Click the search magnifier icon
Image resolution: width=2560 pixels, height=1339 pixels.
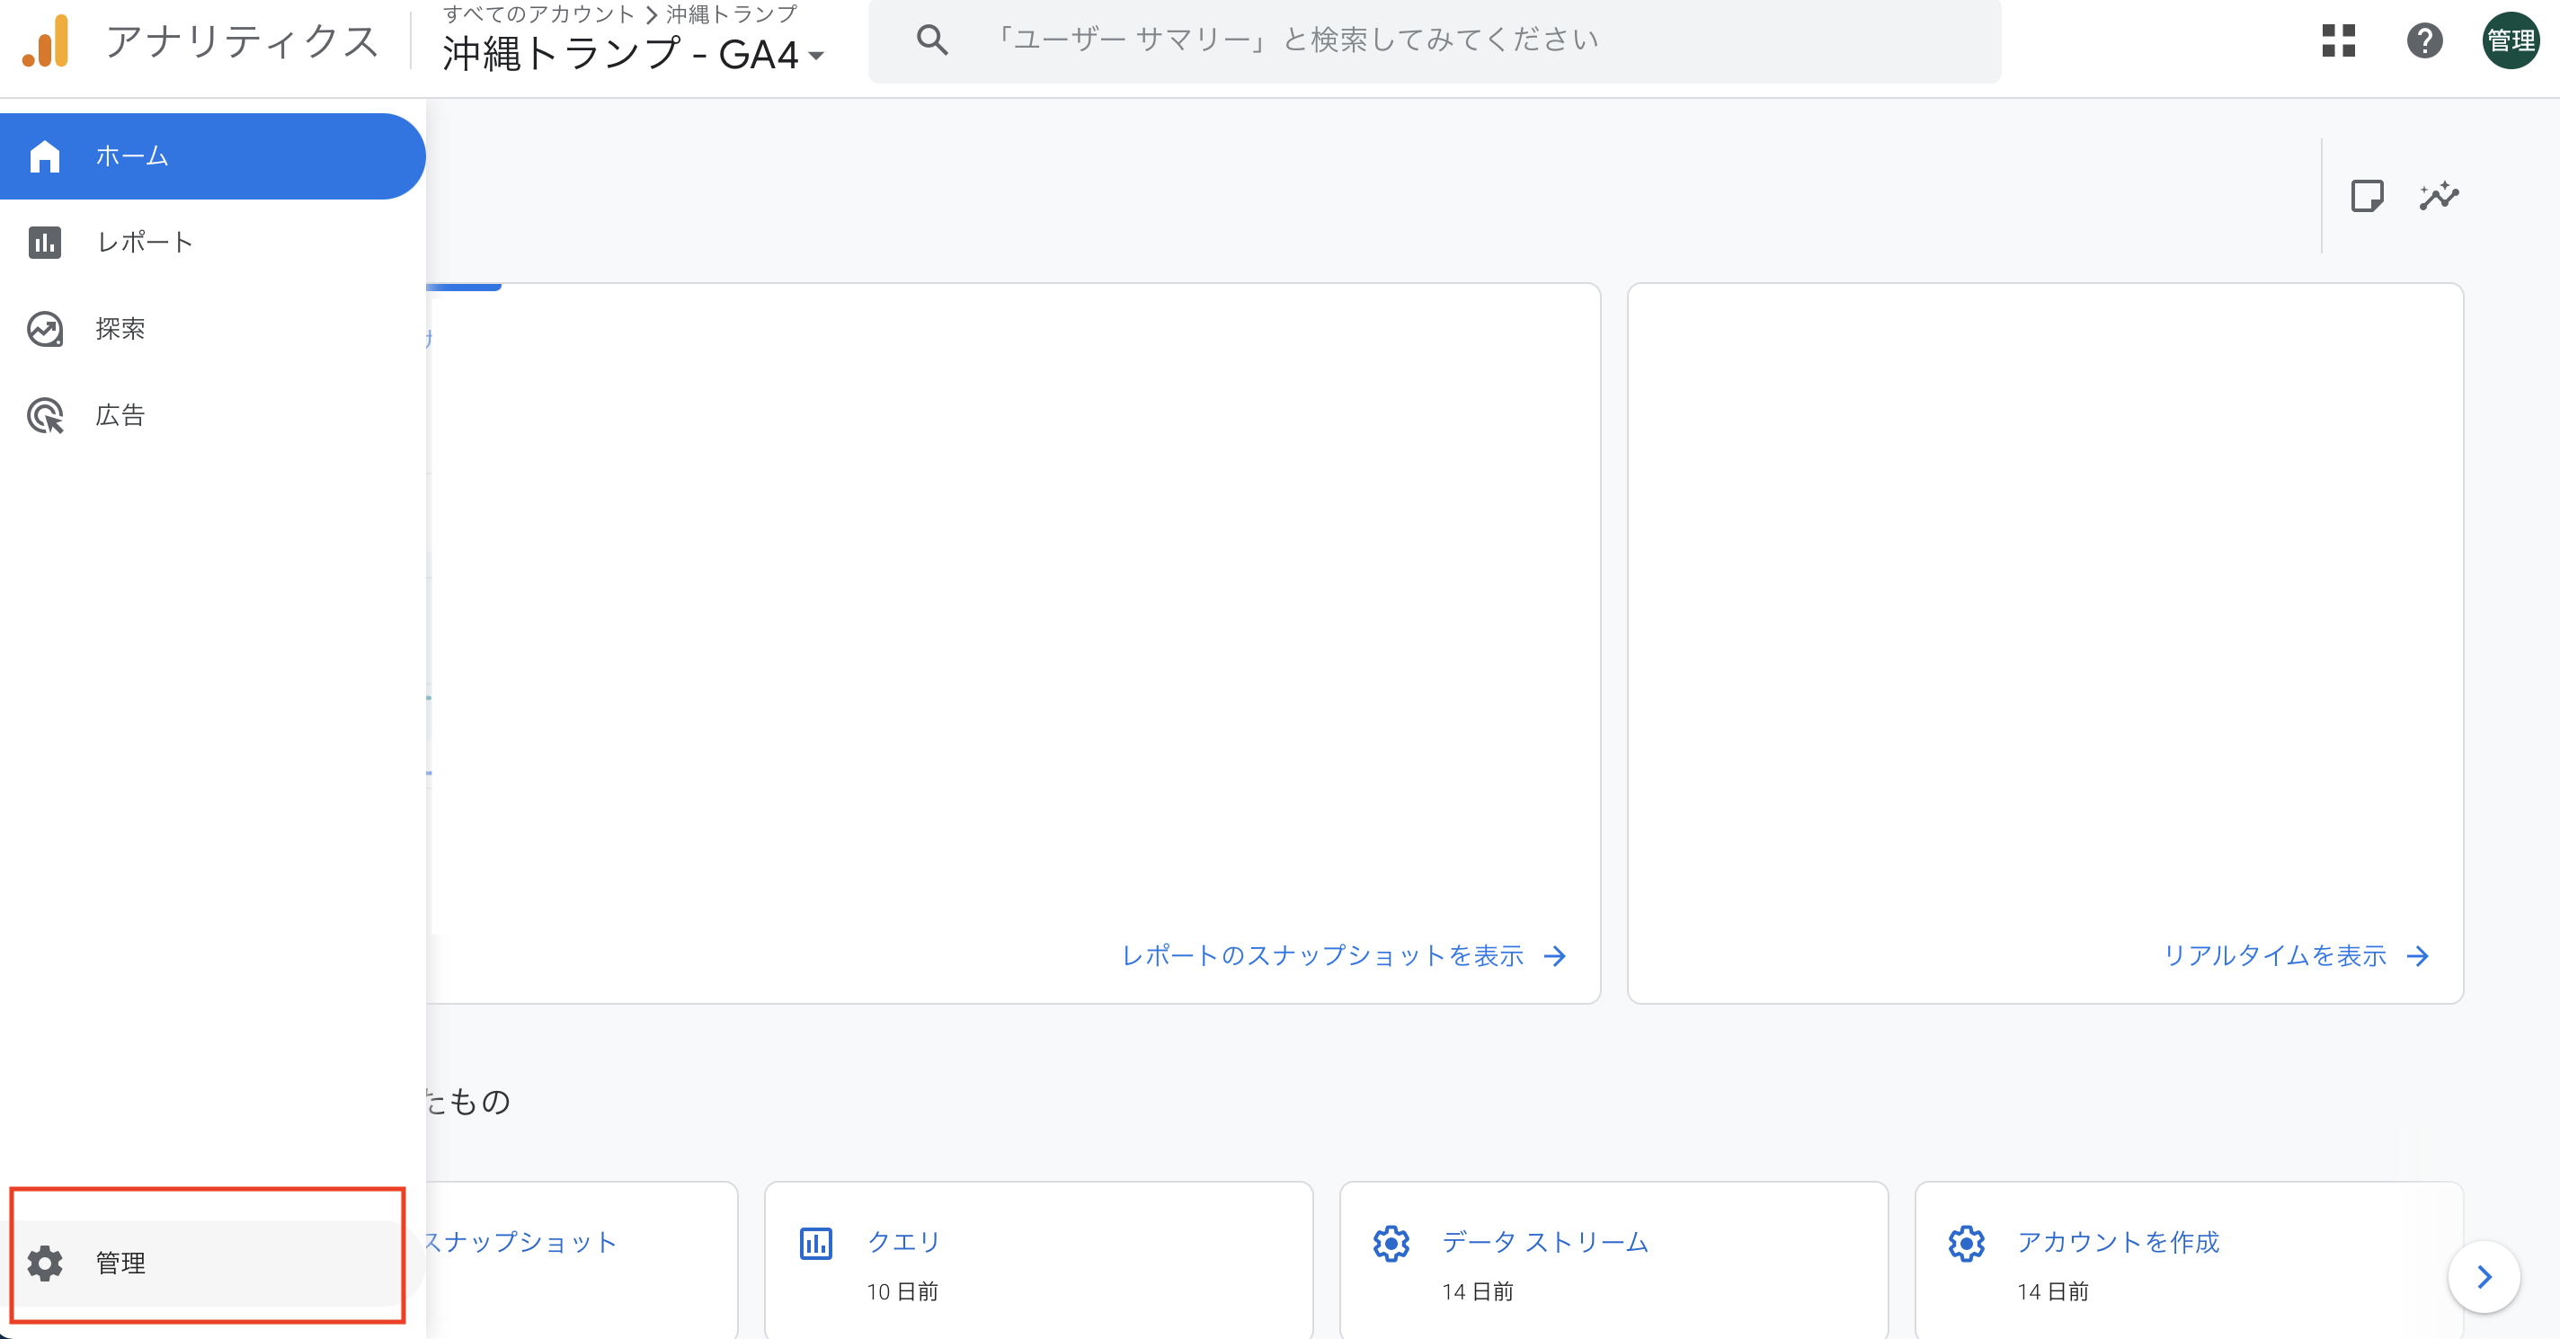(931, 40)
